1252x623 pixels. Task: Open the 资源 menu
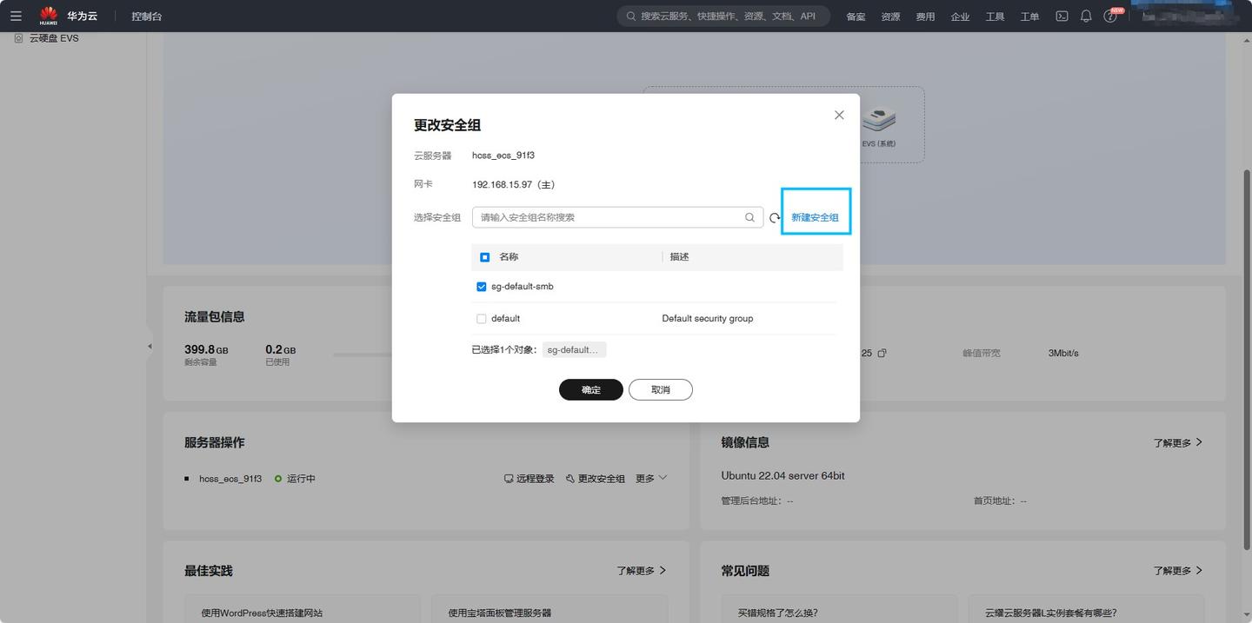pyautogui.click(x=890, y=17)
